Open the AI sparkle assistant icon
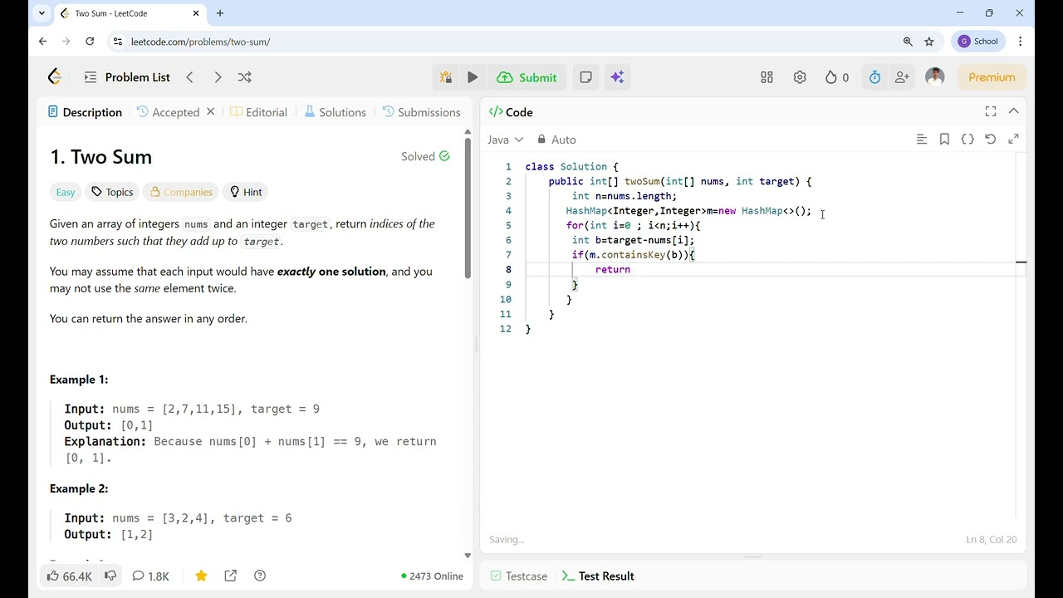 pos(617,77)
